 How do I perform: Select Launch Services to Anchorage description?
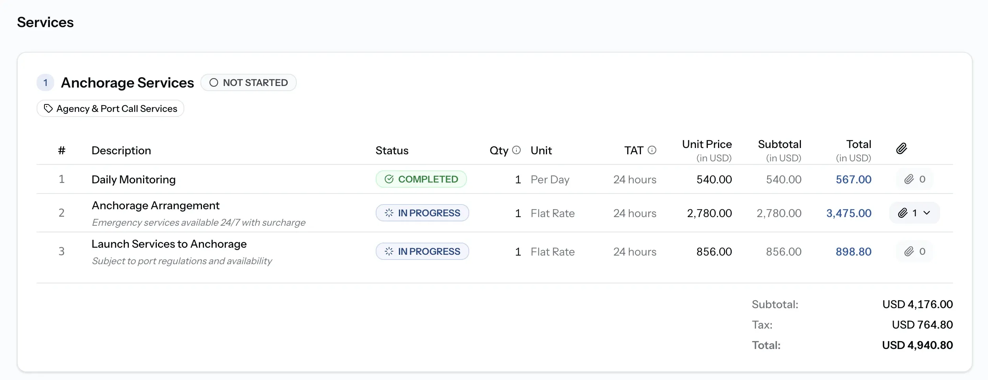coord(169,244)
